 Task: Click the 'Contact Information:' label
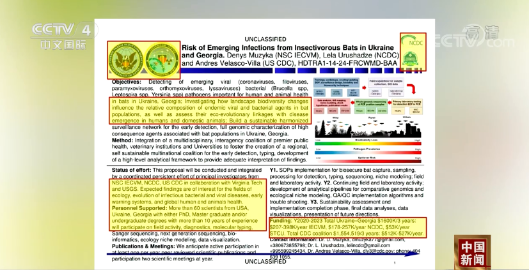point(294,240)
